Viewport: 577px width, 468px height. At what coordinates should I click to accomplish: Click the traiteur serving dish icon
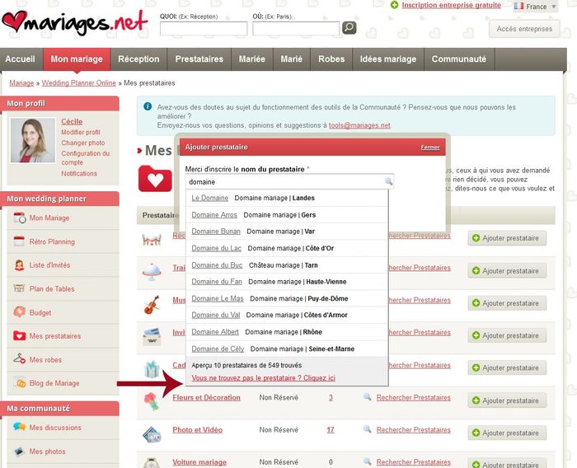[152, 272]
